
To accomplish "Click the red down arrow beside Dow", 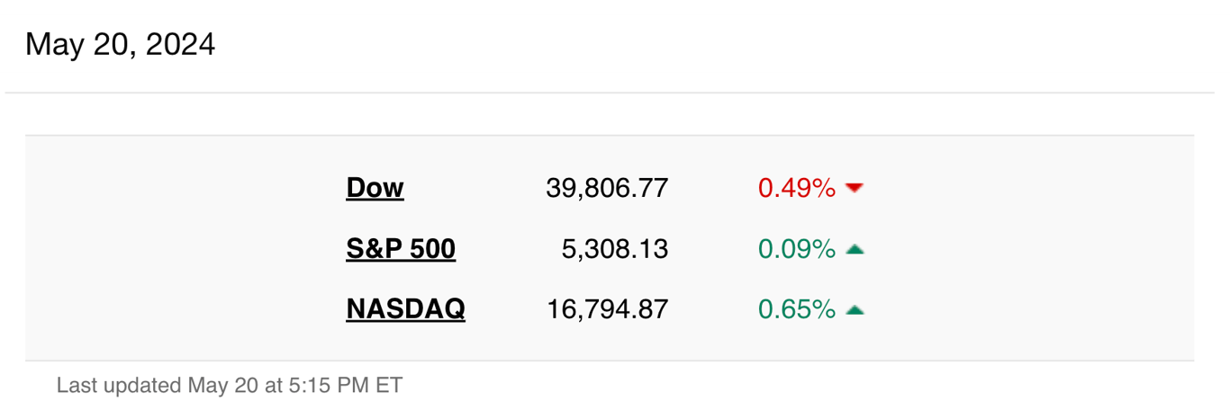I will coord(855,188).
